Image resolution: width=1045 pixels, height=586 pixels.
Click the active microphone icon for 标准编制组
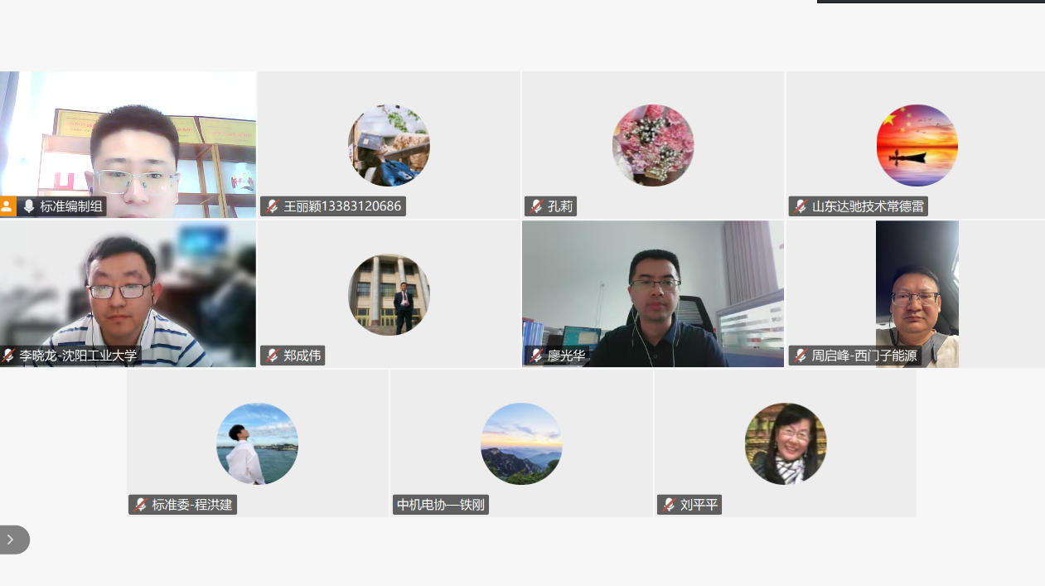pos(29,206)
